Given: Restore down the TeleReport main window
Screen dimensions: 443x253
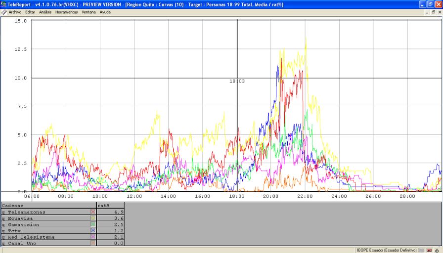Looking at the screenshot, I should pyautogui.click(x=430, y=4).
